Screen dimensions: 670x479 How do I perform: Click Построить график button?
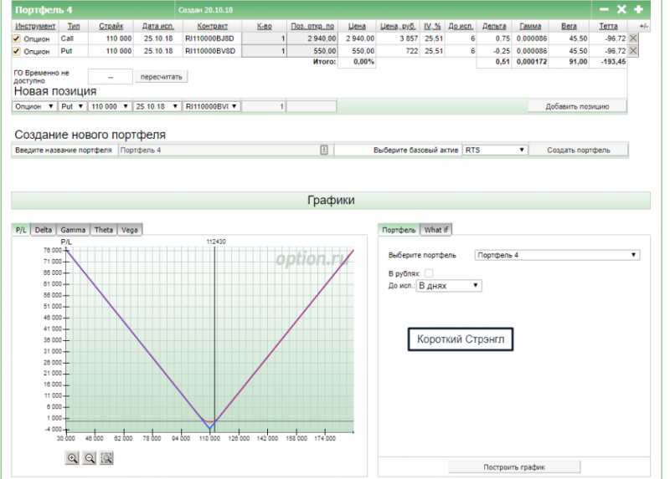[514, 467]
